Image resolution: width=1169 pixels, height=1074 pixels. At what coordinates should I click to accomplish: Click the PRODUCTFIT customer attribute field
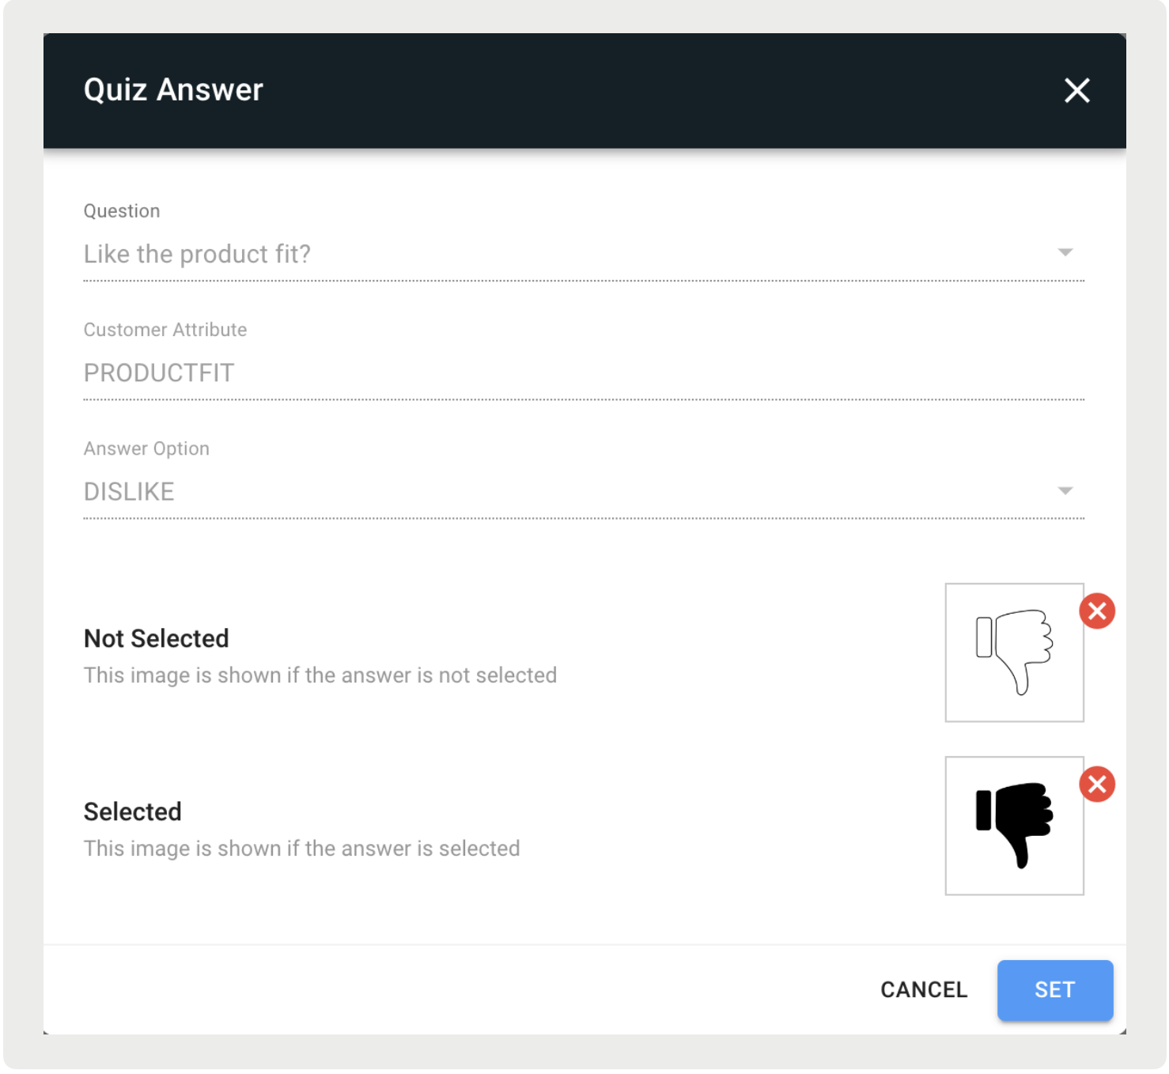tap(584, 373)
